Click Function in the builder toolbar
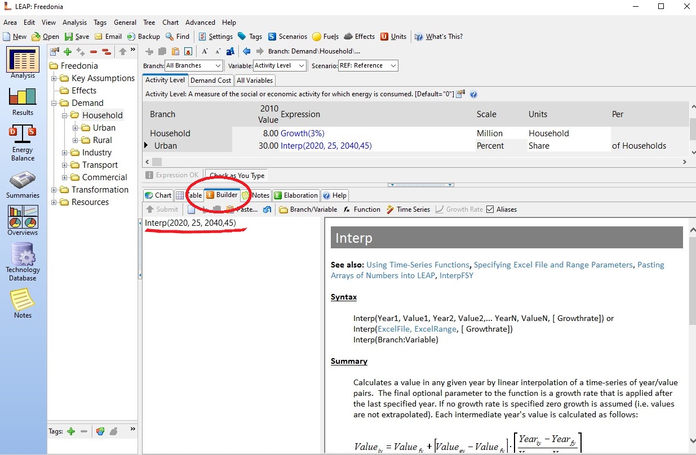This screenshot has width=696, height=455. [361, 209]
